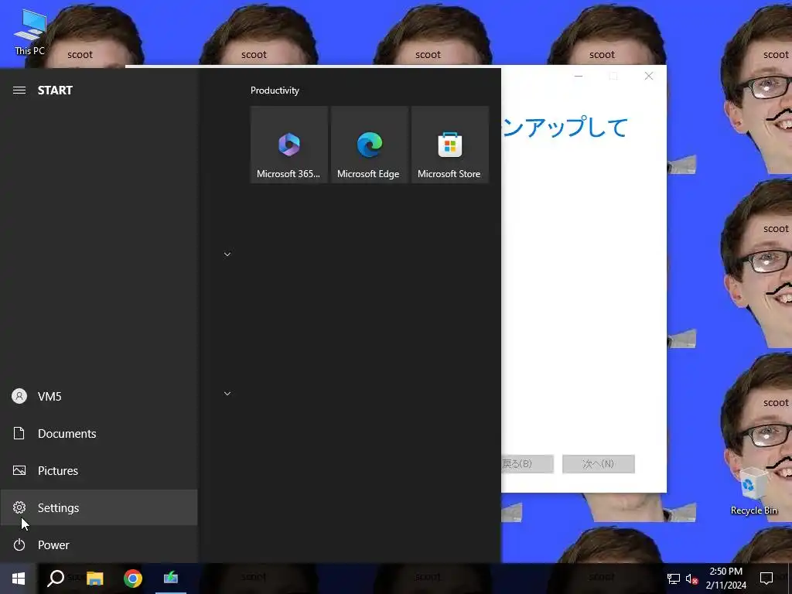Click the Windows Start button
Screen dimensions: 792x594
19,579
